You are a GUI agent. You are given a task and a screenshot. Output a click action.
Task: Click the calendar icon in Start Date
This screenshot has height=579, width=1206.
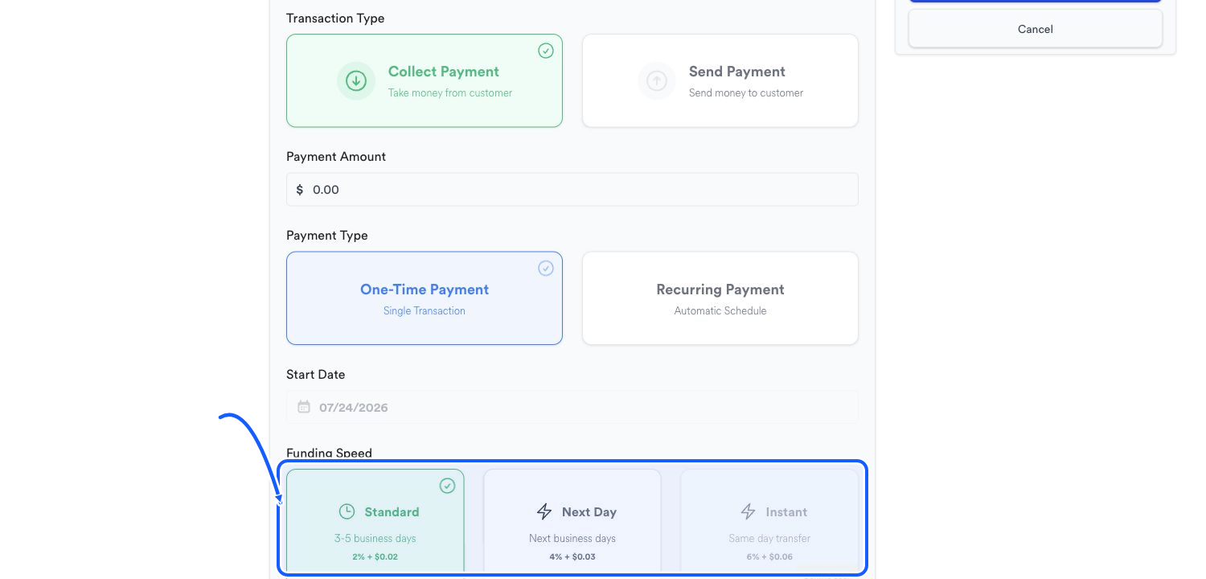click(304, 407)
